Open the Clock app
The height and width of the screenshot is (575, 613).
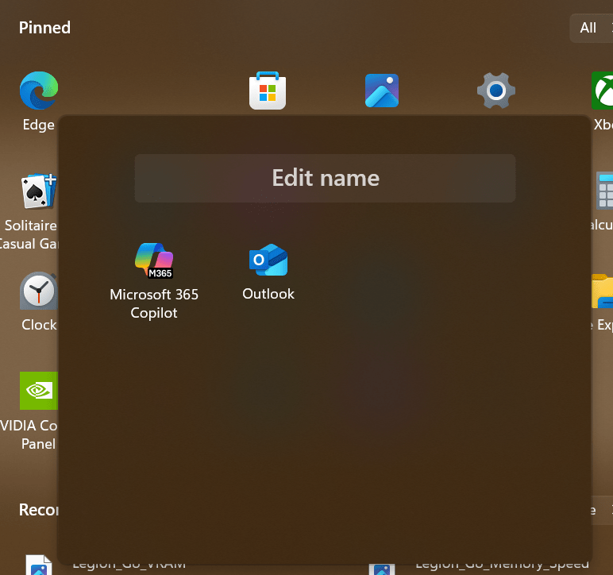[x=38, y=294]
